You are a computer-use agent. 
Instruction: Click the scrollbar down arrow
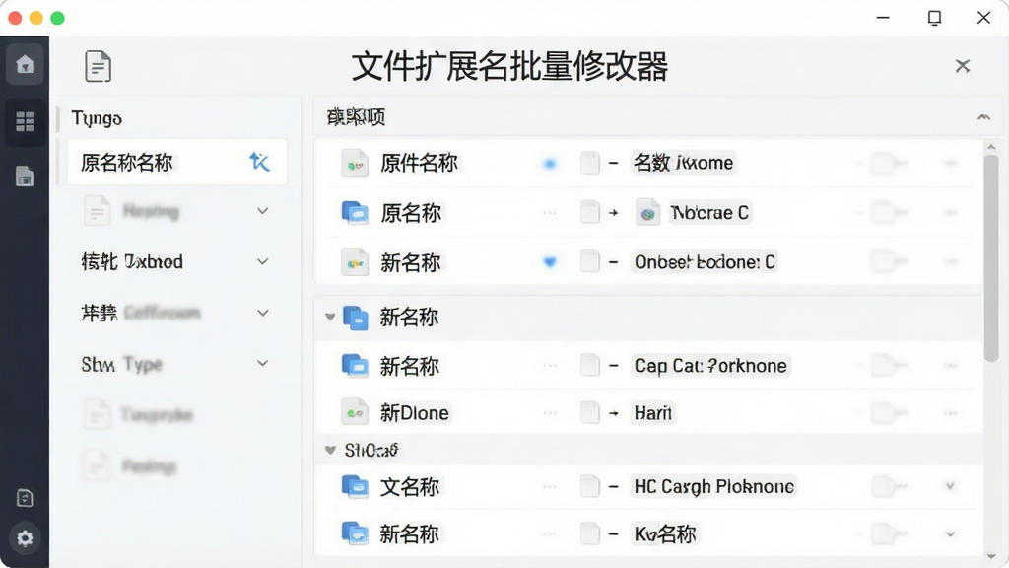(x=991, y=556)
